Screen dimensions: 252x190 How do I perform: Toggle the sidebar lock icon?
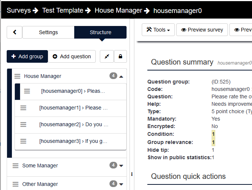coord(120,56)
